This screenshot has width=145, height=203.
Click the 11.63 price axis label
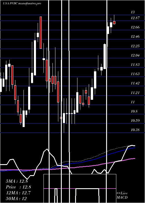click(135, 74)
